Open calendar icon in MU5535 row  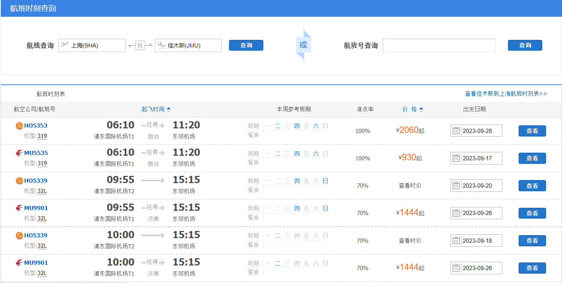tap(456, 158)
